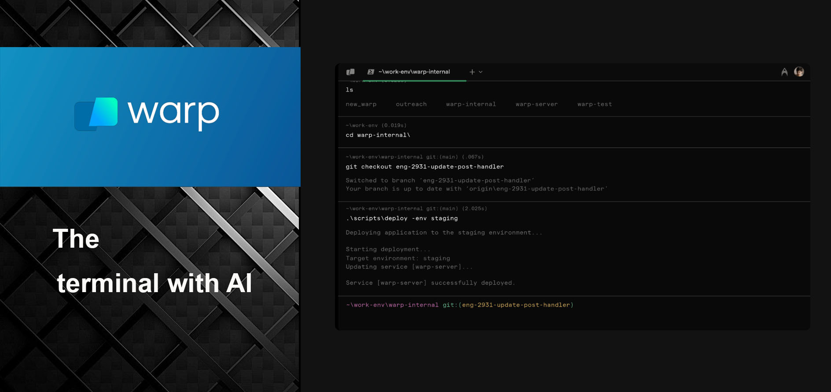Click the 'Deploying application to the staging' line
831x392 pixels.
click(x=444, y=233)
